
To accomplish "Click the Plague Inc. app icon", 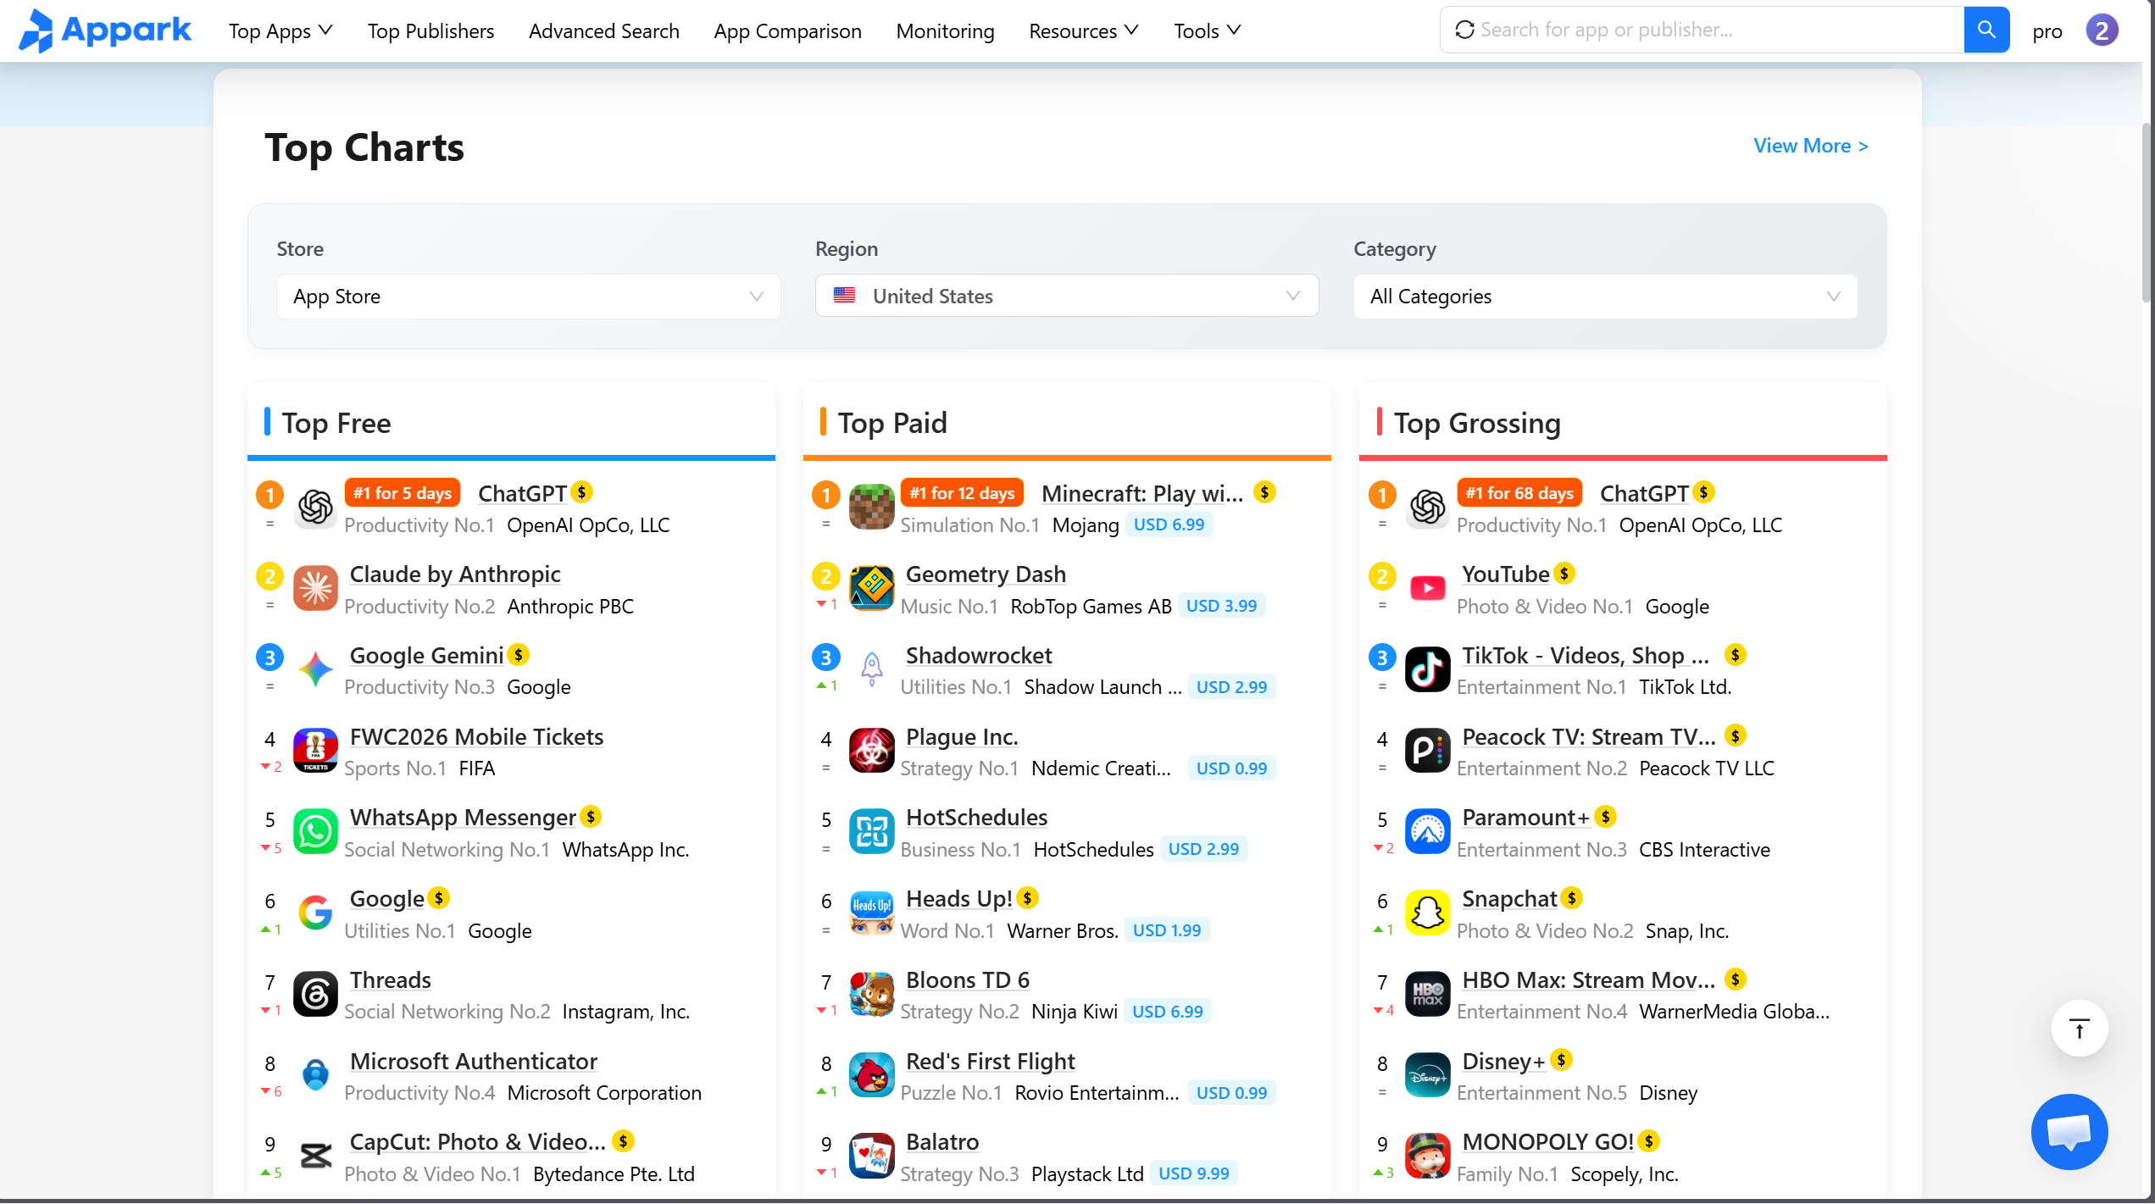I will 871,752.
